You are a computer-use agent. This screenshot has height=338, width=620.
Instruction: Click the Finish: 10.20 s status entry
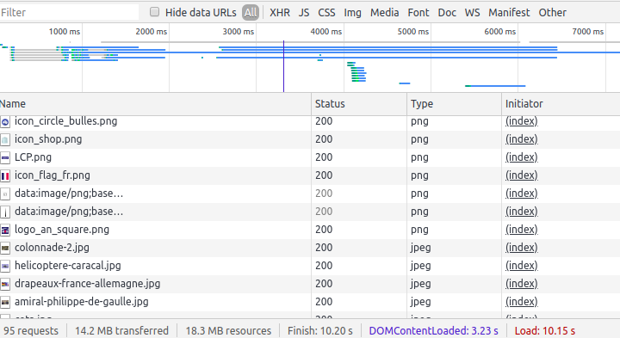pos(319,330)
